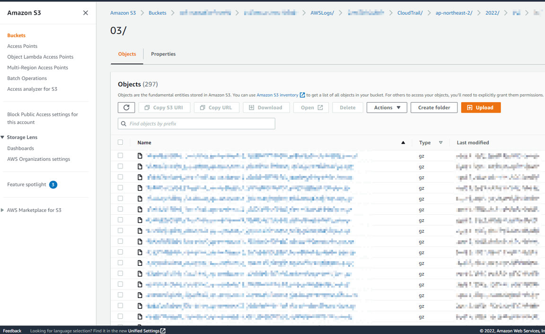Open Buckets in the sidebar
The height and width of the screenshot is (334, 545).
17,35
